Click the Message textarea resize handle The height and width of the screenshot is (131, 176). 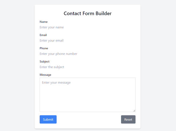click(134, 110)
